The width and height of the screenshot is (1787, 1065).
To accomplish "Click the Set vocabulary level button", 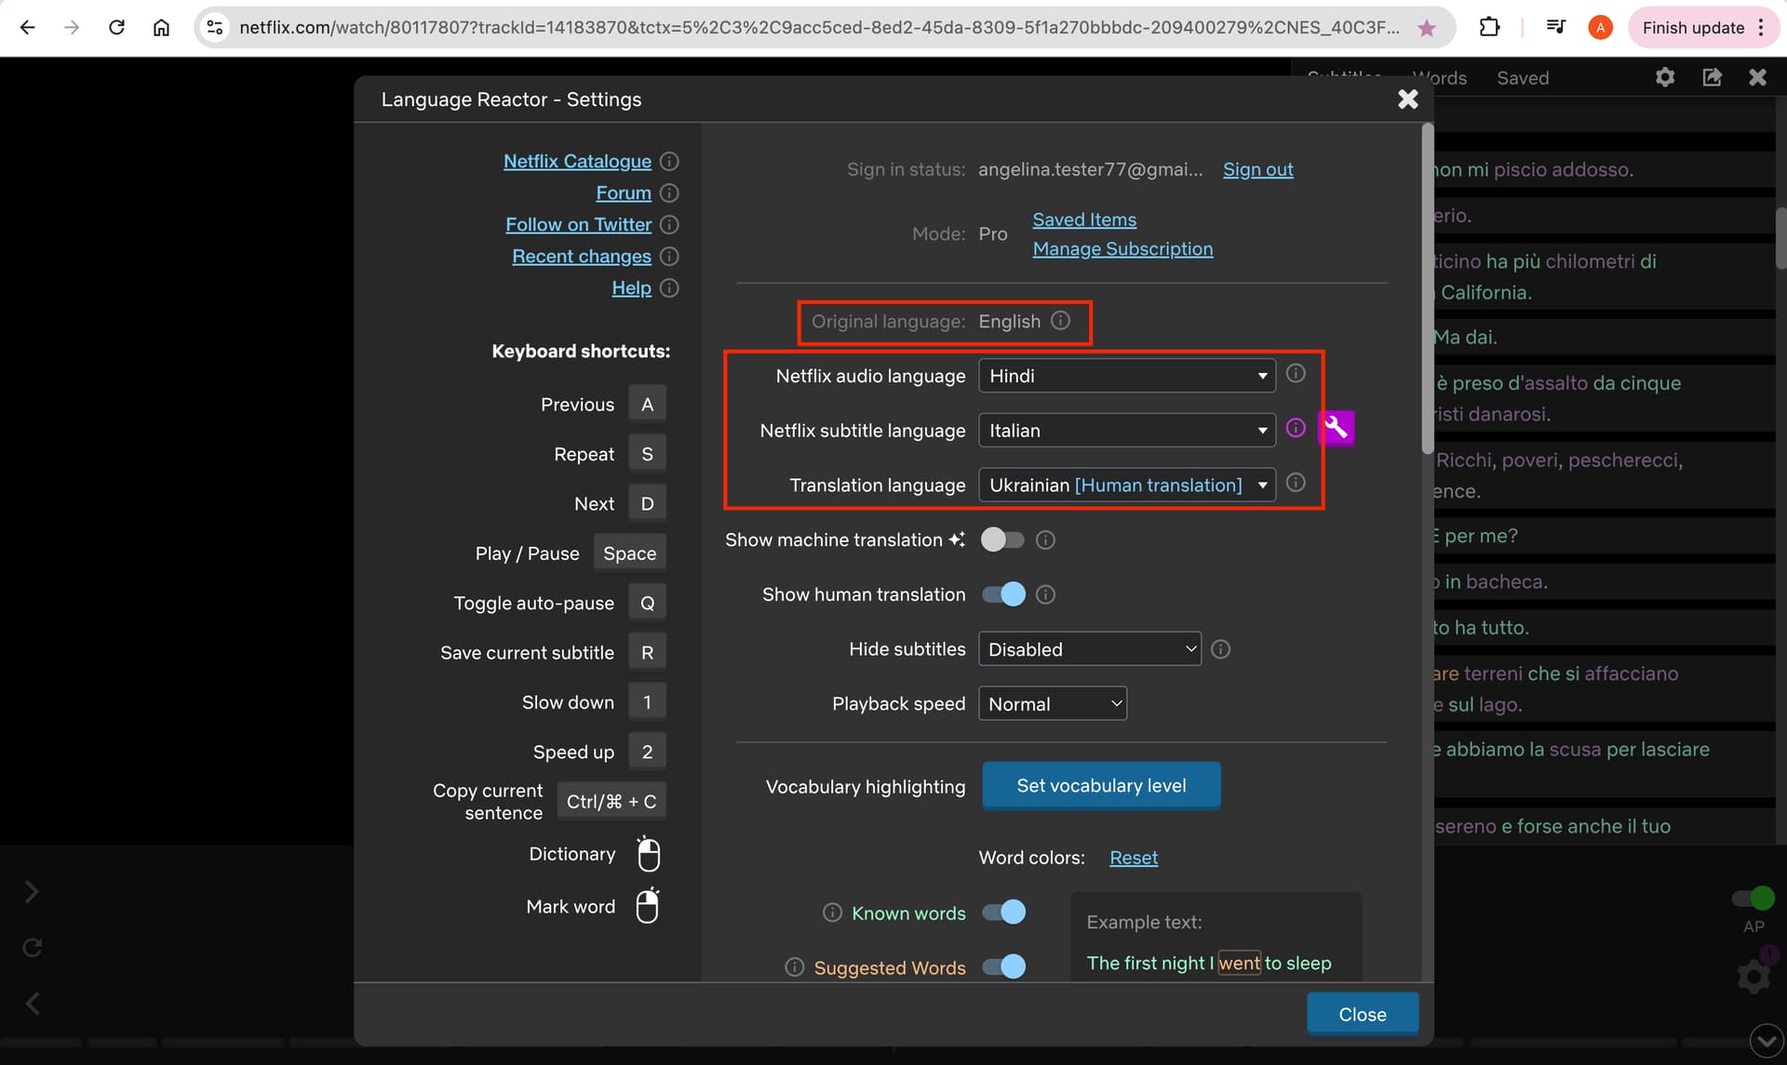I will [1101, 786].
